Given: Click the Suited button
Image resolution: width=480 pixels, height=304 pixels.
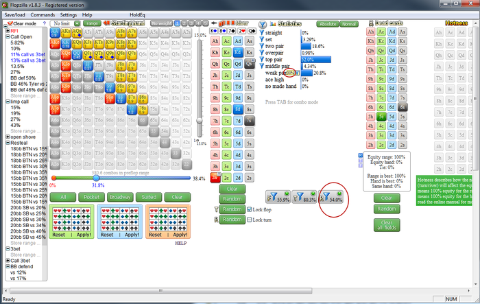Looking at the screenshot, I should tap(149, 197).
